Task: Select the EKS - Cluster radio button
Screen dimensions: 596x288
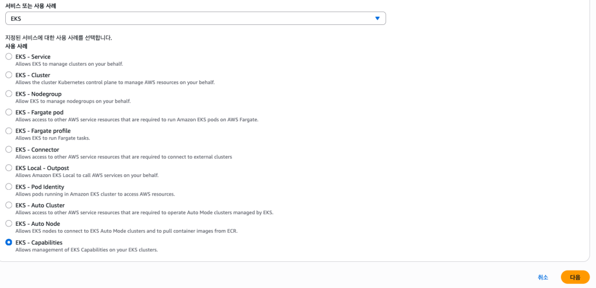Action: click(x=9, y=75)
